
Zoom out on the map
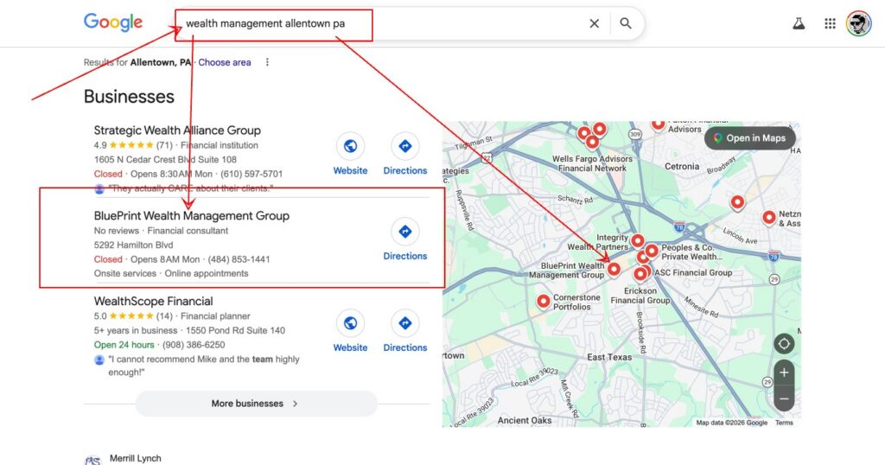click(784, 399)
